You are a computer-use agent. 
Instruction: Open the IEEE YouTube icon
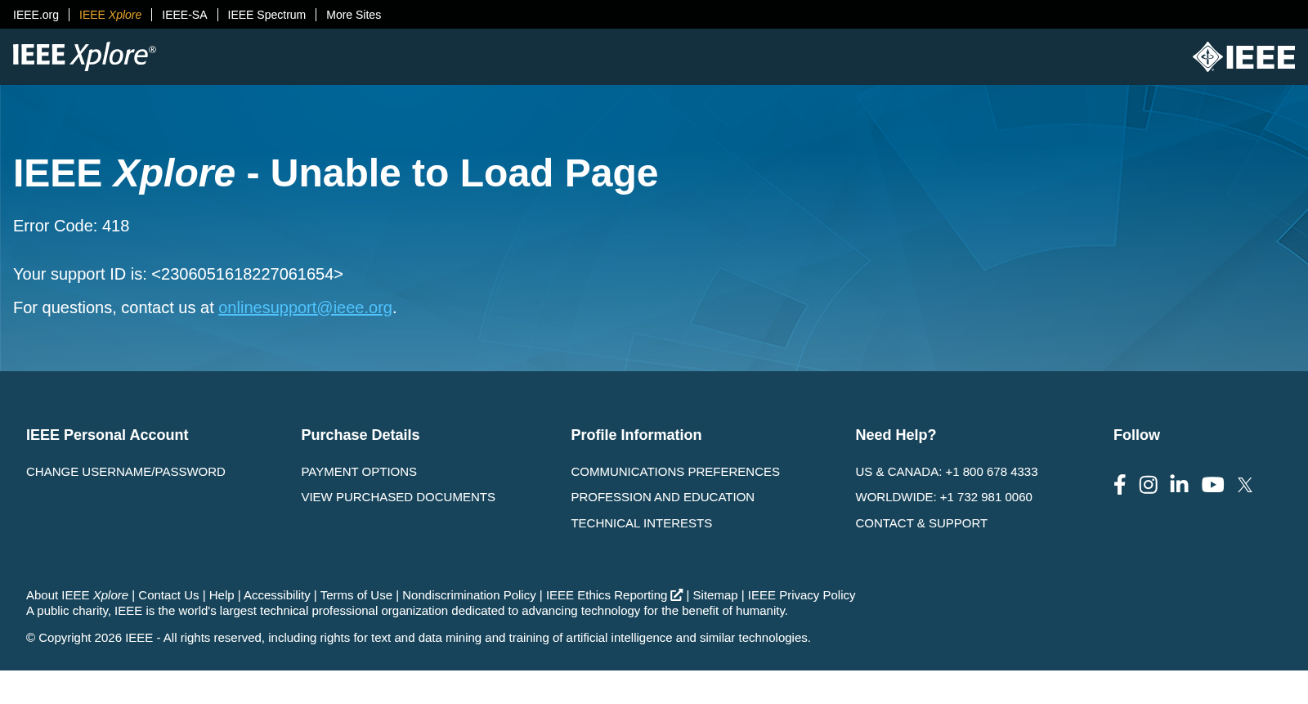[x=1213, y=485]
